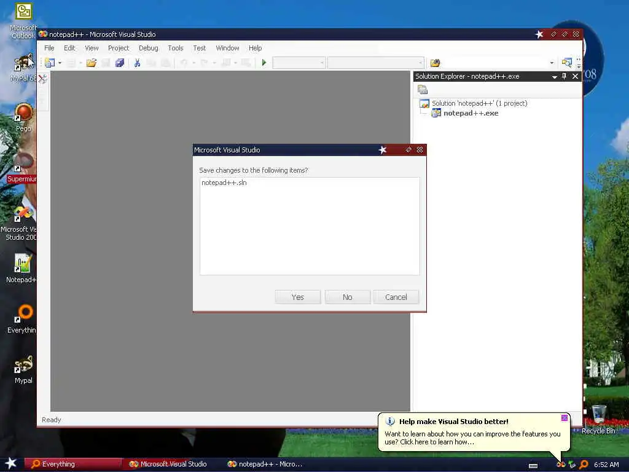Open the Debug menu

pyautogui.click(x=149, y=48)
